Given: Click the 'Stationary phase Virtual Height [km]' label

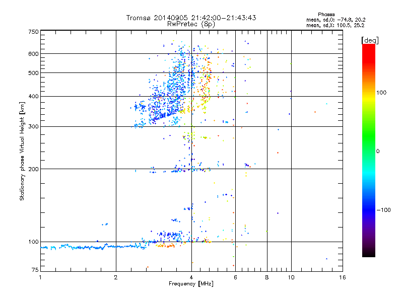Looking at the screenshot, I should [22, 152].
